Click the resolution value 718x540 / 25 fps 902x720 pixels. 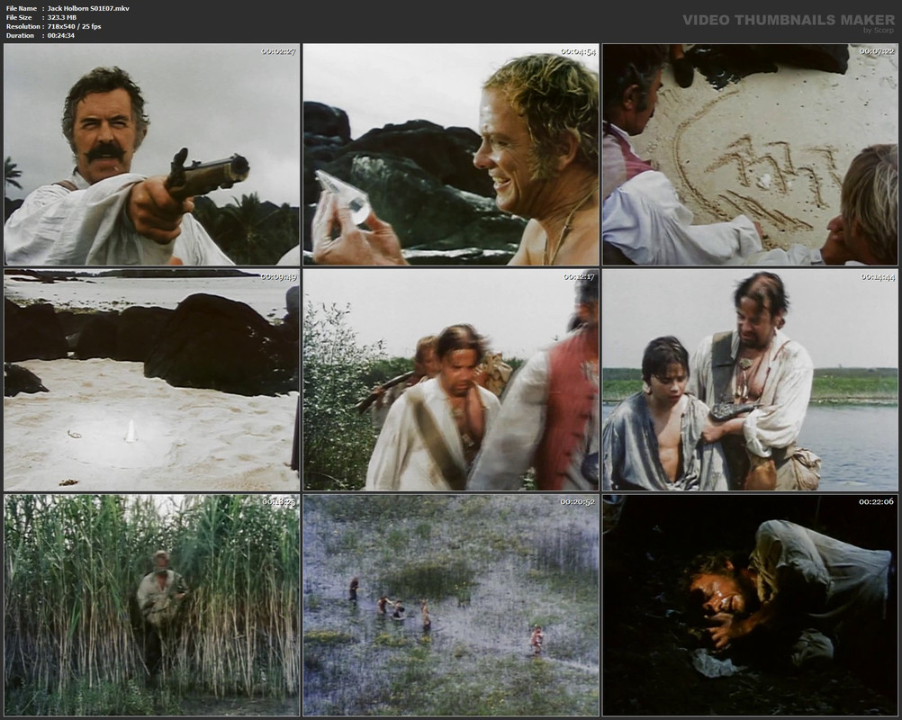pyautogui.click(x=74, y=26)
